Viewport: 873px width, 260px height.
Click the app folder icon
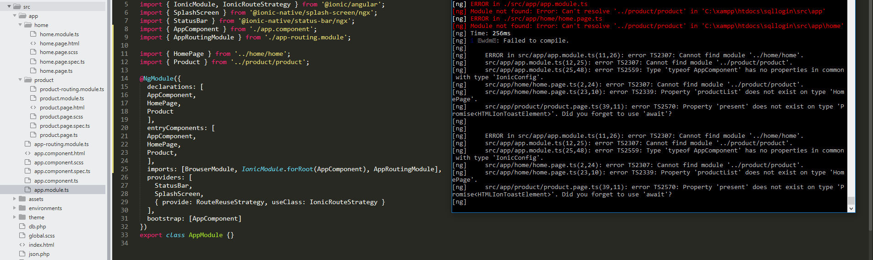[22, 16]
